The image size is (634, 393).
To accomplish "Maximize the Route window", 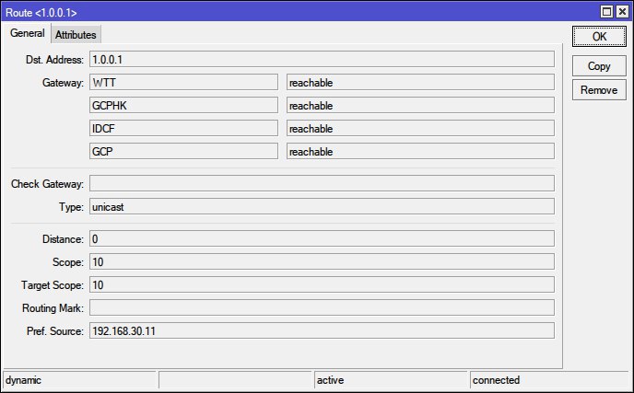I will (606, 12).
